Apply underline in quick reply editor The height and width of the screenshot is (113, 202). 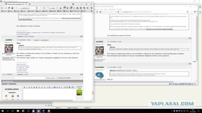[29, 87]
